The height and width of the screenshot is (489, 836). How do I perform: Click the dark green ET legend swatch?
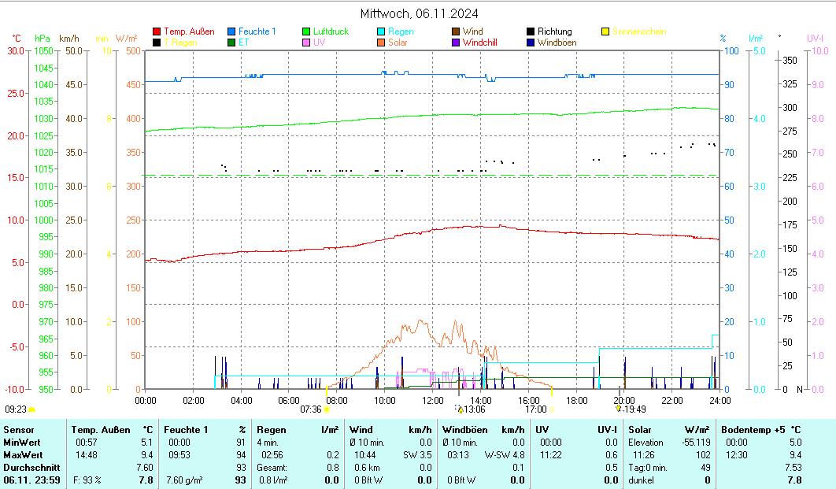pos(231,43)
